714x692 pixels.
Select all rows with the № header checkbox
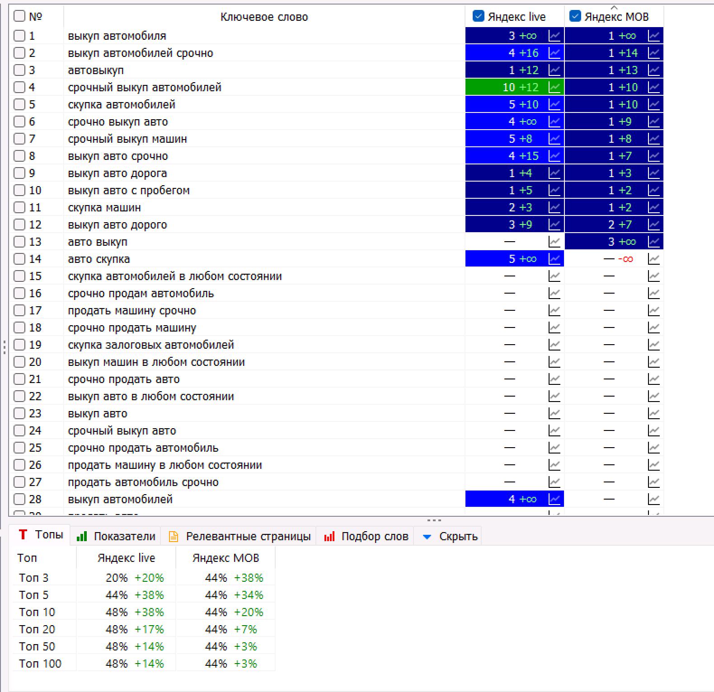coord(19,16)
